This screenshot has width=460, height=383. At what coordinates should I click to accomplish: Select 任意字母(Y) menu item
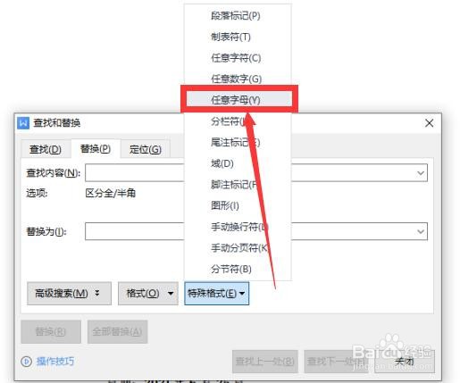[x=238, y=100]
